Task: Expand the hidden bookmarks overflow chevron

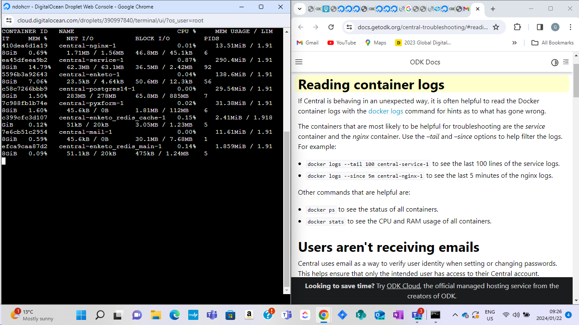Action: click(x=514, y=43)
